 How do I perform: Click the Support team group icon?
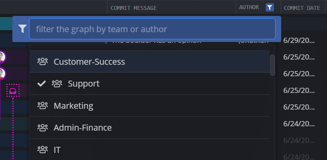click(x=57, y=84)
